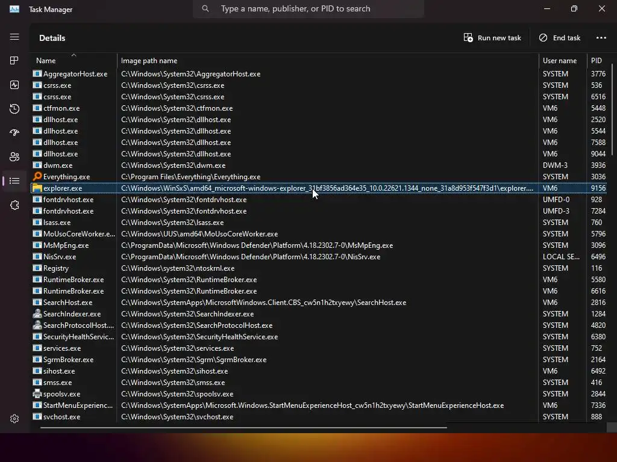Viewport: 617px width, 462px height.
Task: Maximize the Task Manager window
Action: click(574, 8)
